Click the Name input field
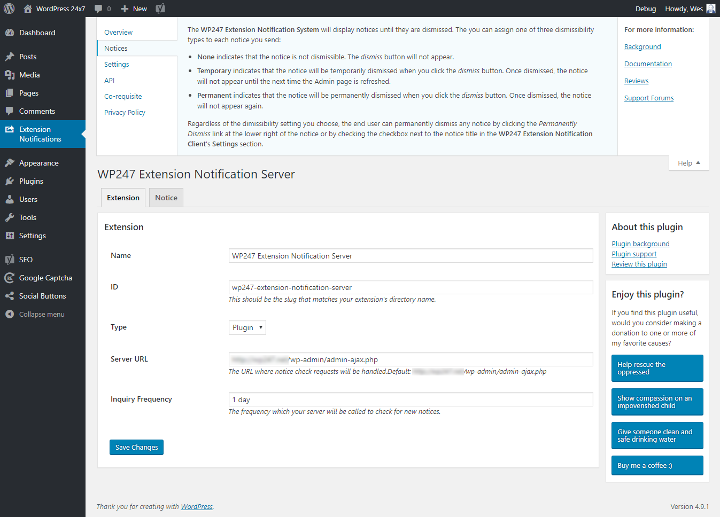Viewport: 720px width, 517px height. (x=411, y=256)
